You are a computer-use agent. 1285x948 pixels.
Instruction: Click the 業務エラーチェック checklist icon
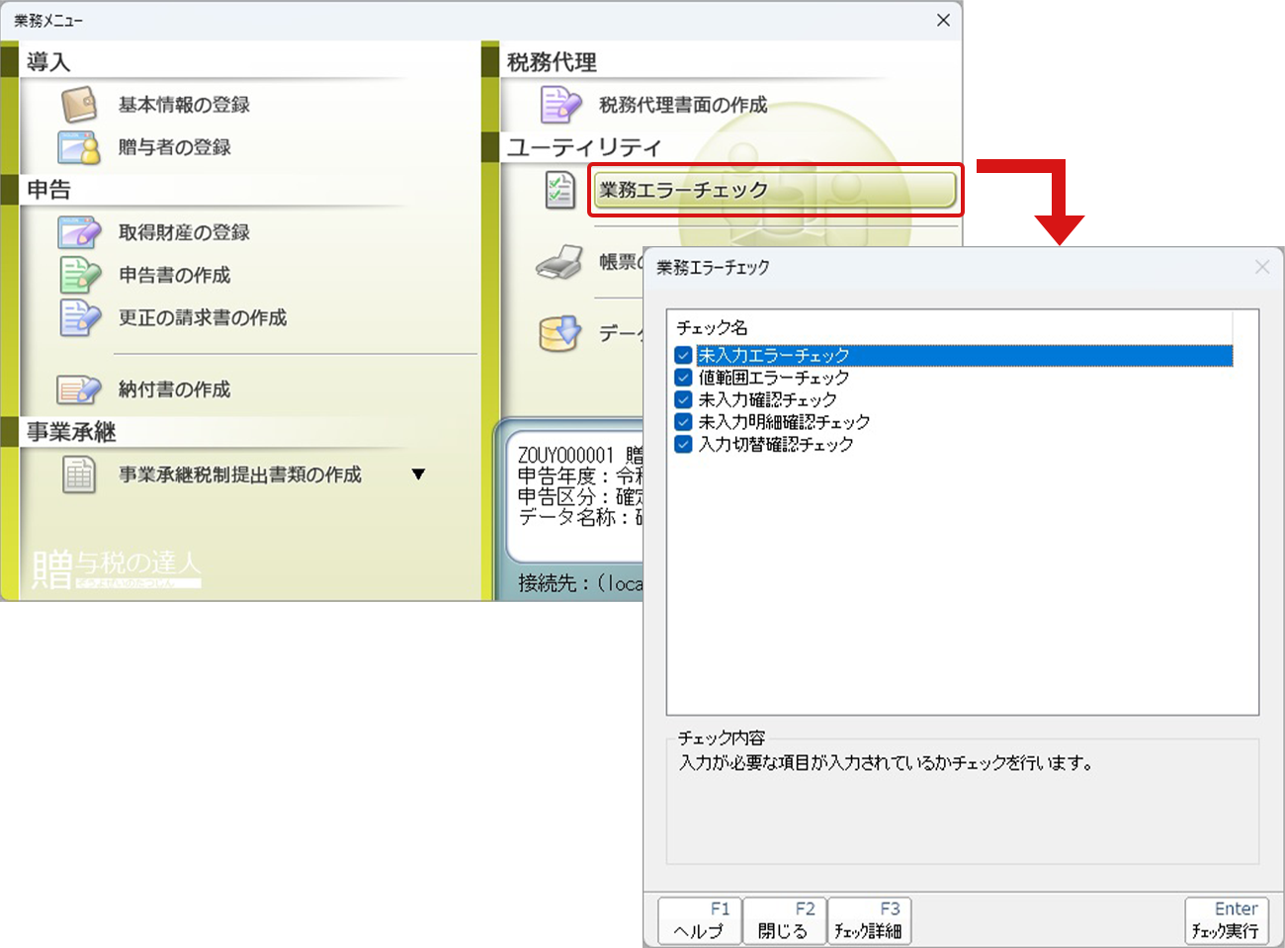tap(560, 190)
